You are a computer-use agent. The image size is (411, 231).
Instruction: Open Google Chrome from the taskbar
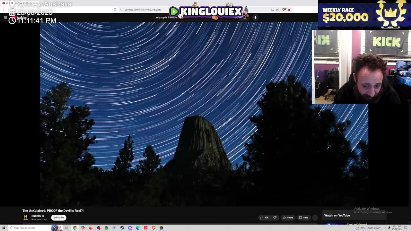point(75,228)
